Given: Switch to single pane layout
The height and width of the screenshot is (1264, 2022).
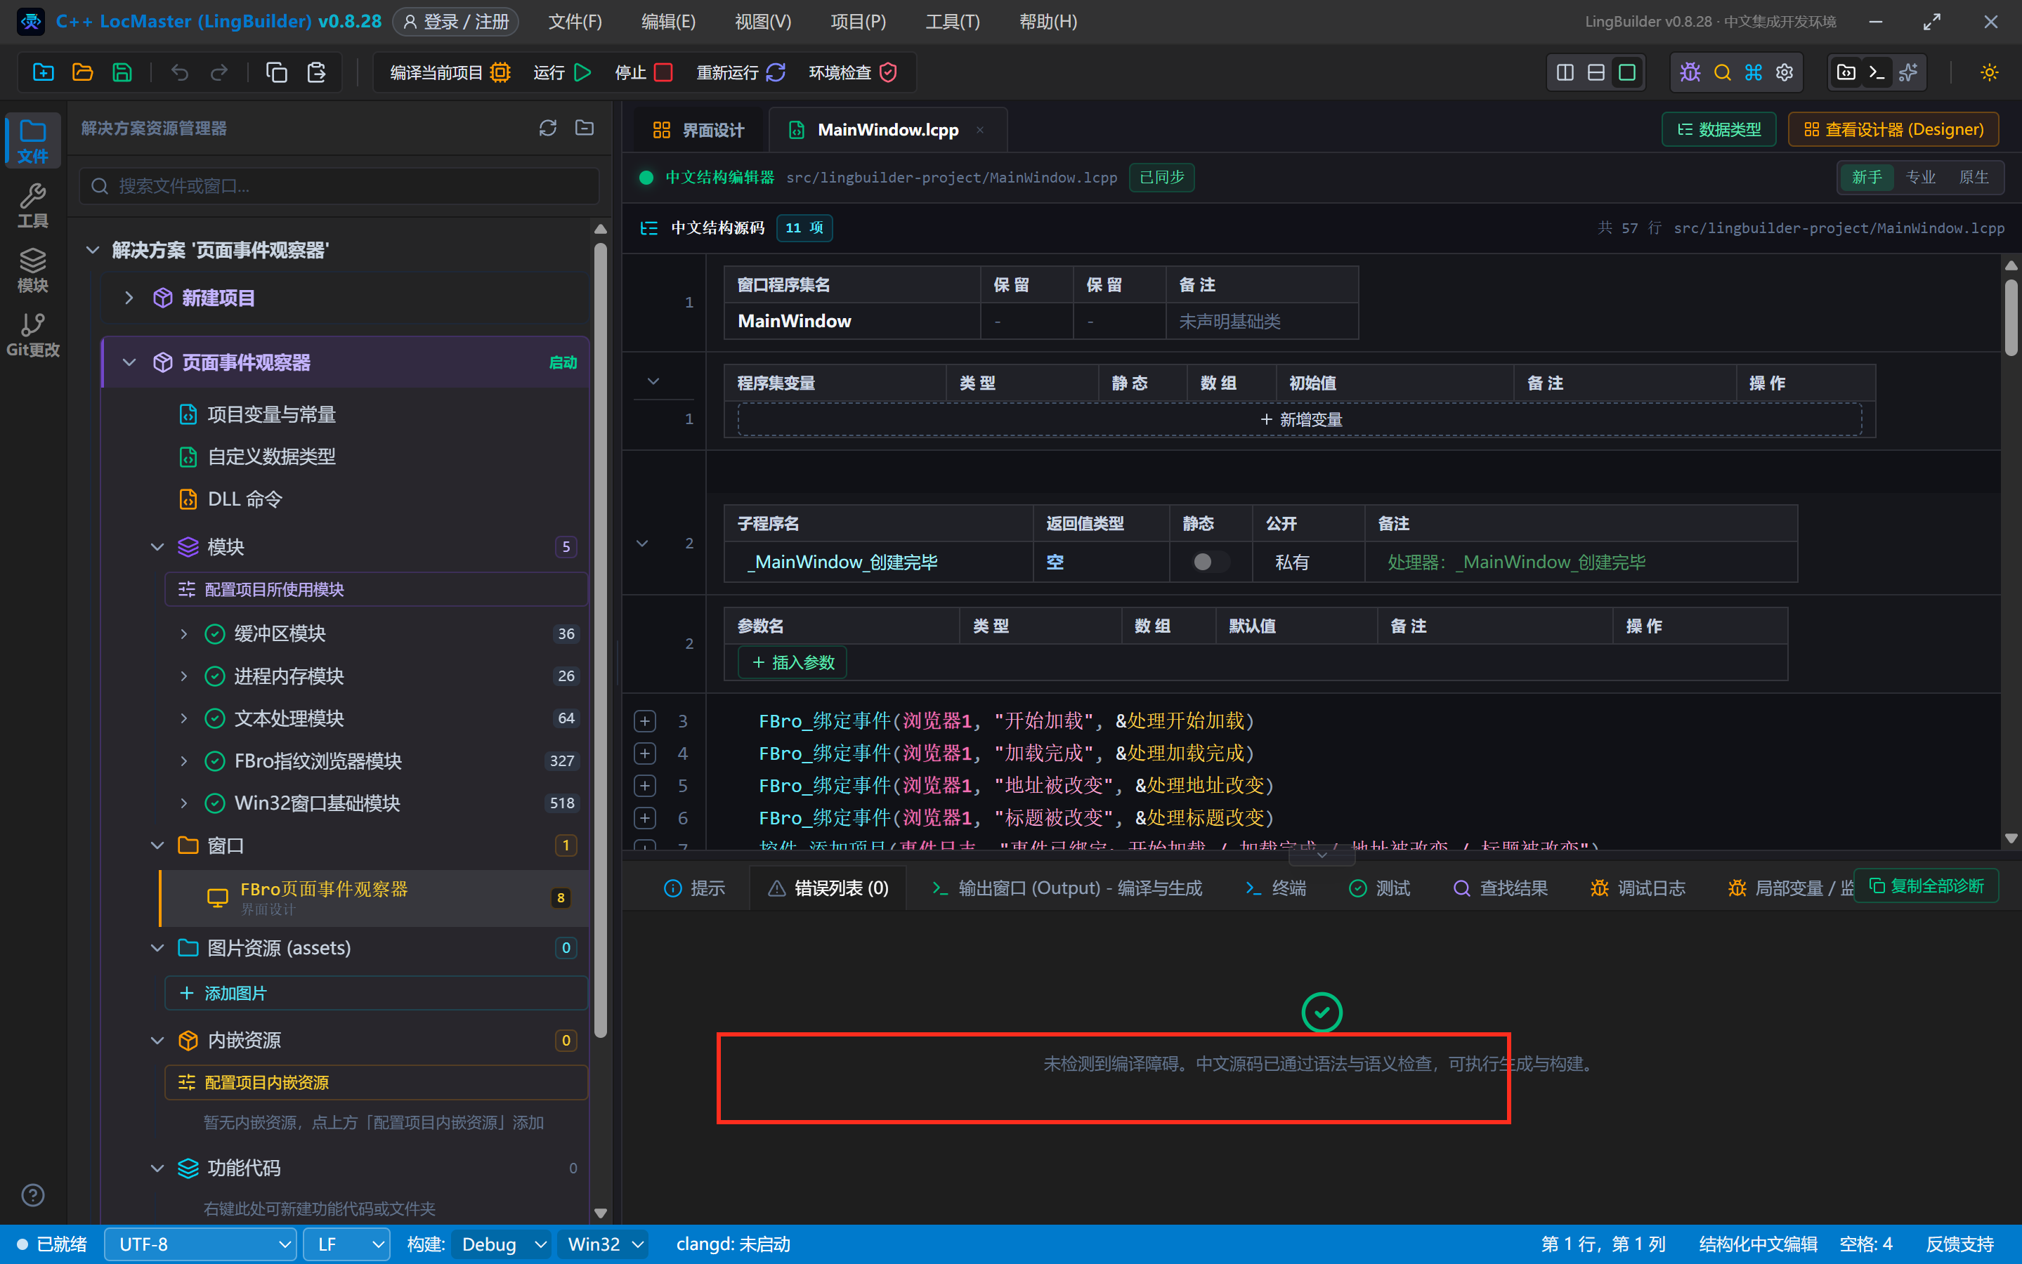Looking at the screenshot, I should pos(1626,73).
